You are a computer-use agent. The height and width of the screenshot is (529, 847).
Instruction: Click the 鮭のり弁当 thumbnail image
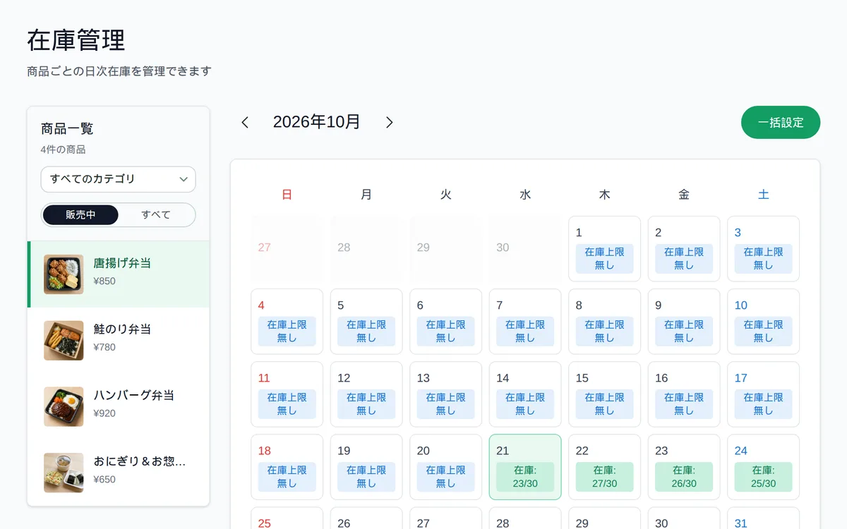click(x=64, y=341)
